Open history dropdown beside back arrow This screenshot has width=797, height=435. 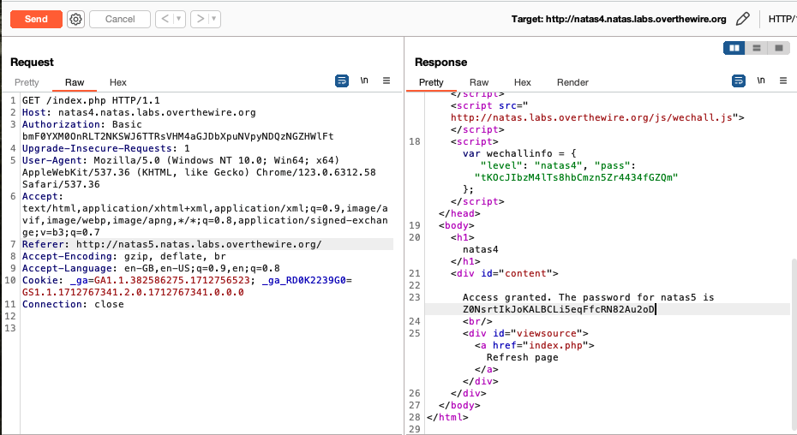[178, 20]
